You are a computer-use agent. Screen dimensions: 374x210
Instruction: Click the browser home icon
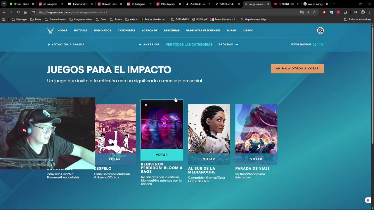pos(25,12)
